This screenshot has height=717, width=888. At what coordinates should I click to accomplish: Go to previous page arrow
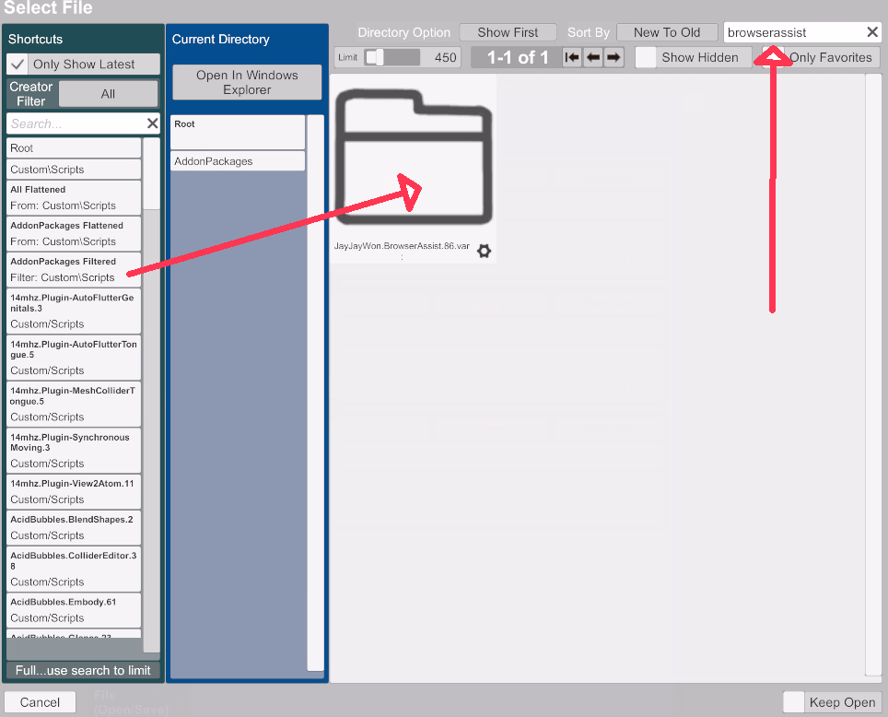tap(593, 57)
